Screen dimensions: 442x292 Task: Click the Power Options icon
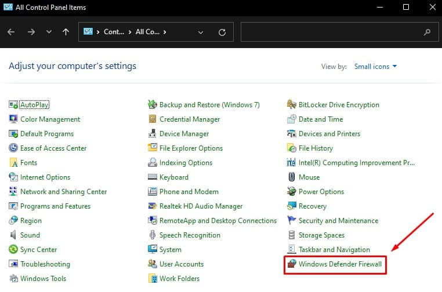click(291, 192)
